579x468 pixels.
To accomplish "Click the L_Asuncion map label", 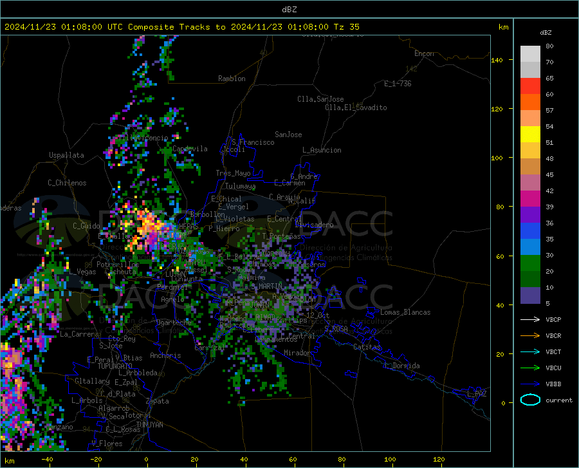I will [x=322, y=150].
